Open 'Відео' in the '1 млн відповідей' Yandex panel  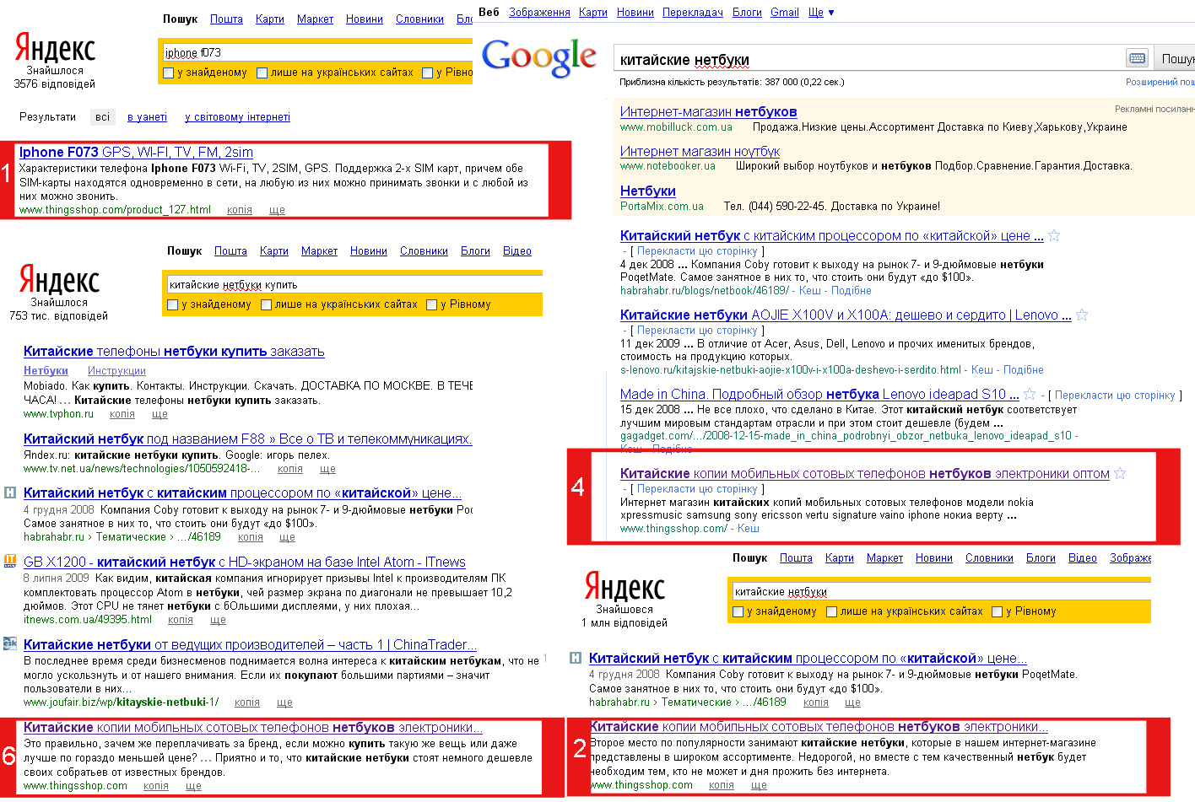1083,558
